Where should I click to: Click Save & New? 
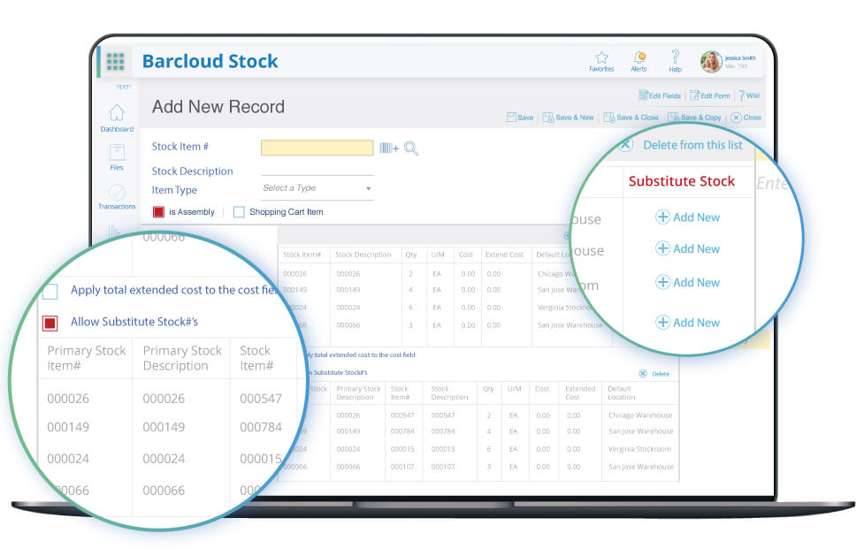568,118
